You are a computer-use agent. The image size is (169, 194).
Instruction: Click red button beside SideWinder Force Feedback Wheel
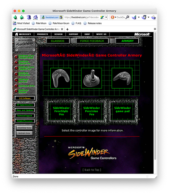click(x=16, y=57)
